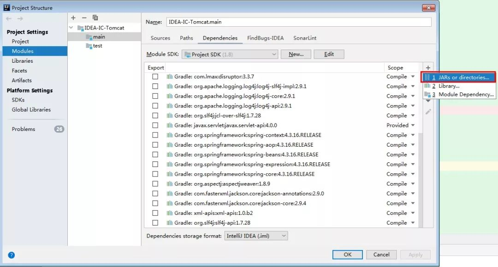This screenshot has height=267, width=498.
Task: Toggle Export for jackson-annotations:2.9.0
Action: 155,193
